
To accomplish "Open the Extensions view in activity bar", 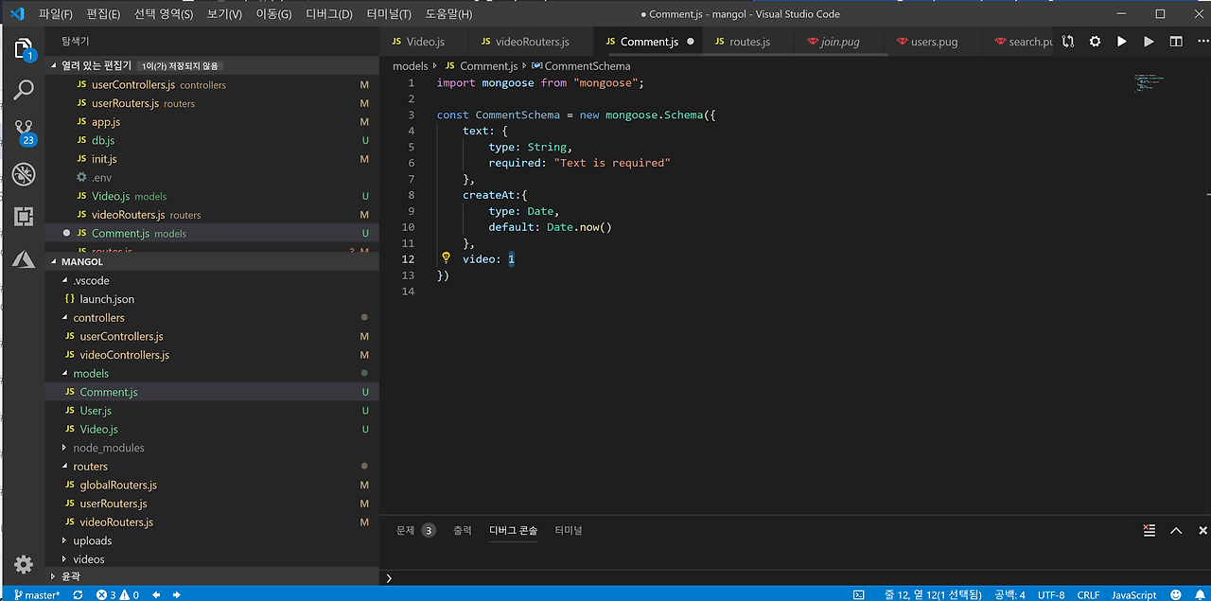I will [x=24, y=217].
